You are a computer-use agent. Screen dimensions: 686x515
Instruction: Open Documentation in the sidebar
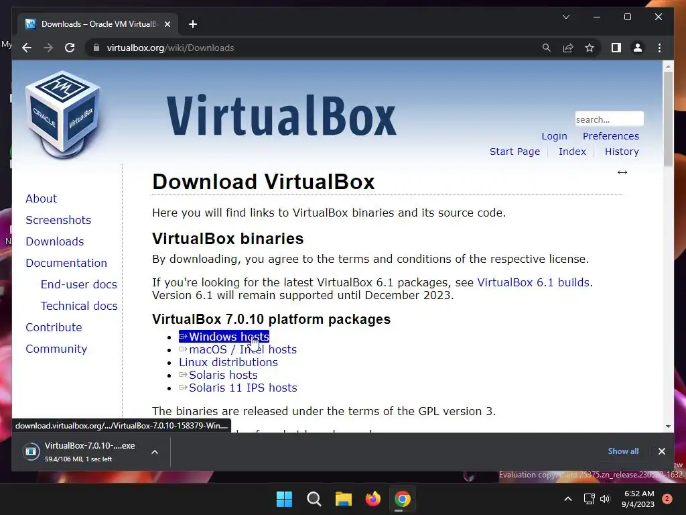[66, 263]
